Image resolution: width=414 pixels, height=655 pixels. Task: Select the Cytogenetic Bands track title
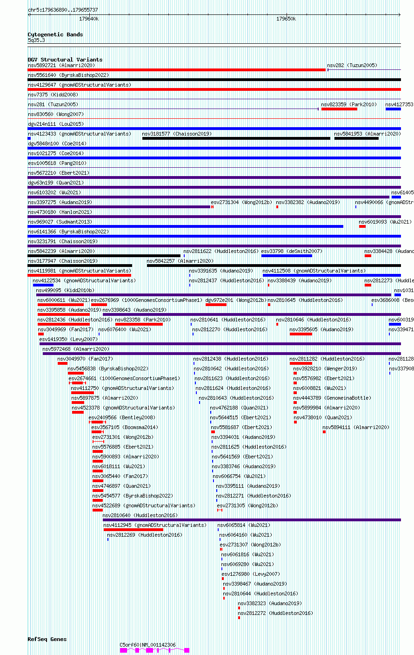[x=55, y=34]
